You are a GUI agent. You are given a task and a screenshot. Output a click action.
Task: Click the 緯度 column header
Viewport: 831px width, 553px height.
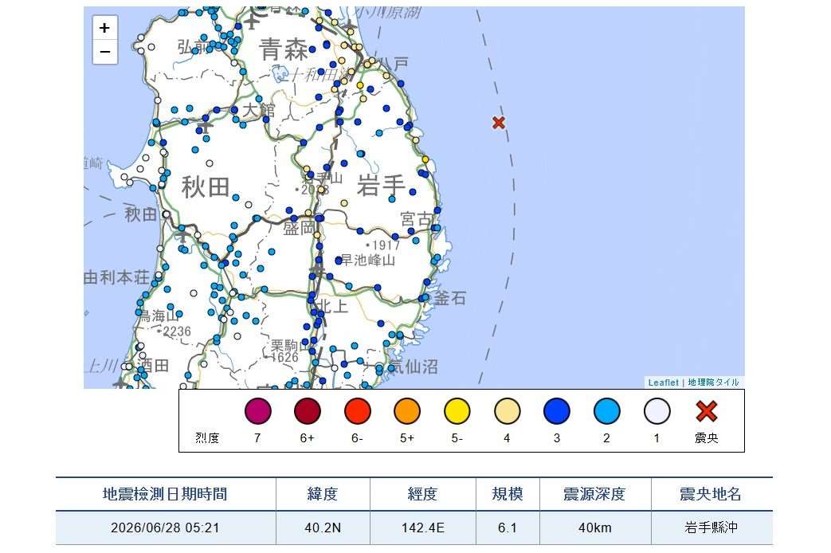(322, 494)
